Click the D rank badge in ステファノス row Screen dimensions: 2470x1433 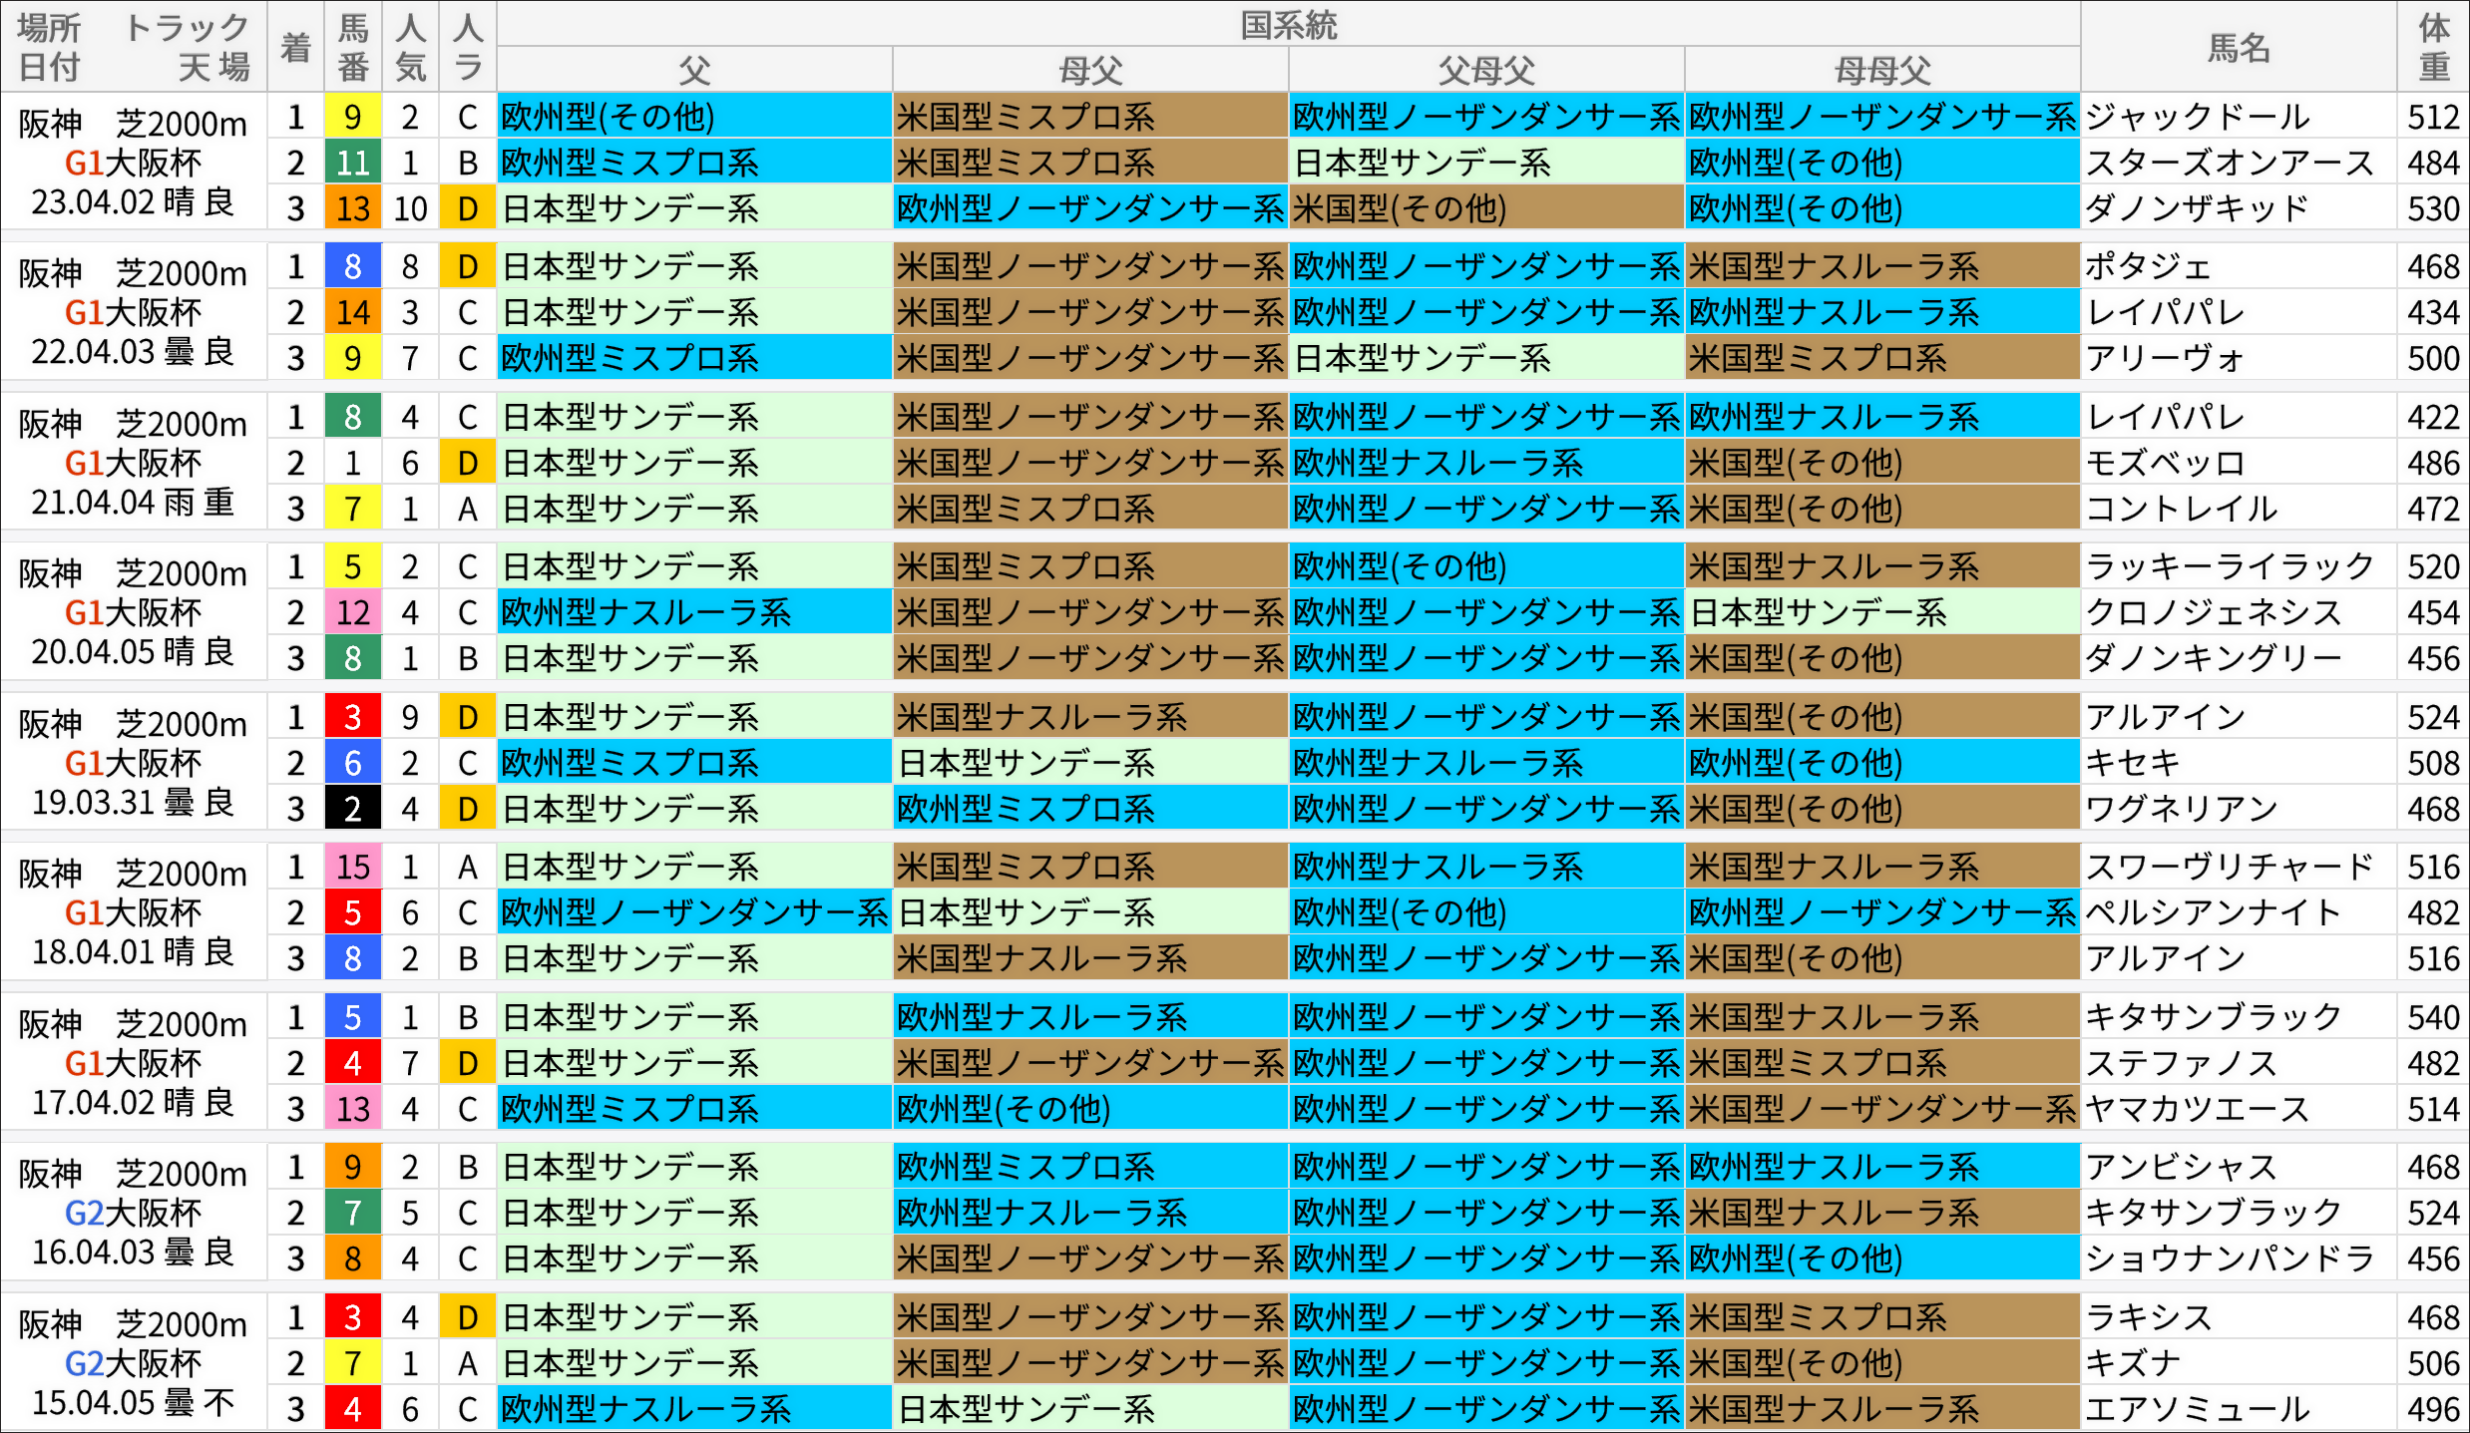467,1064
